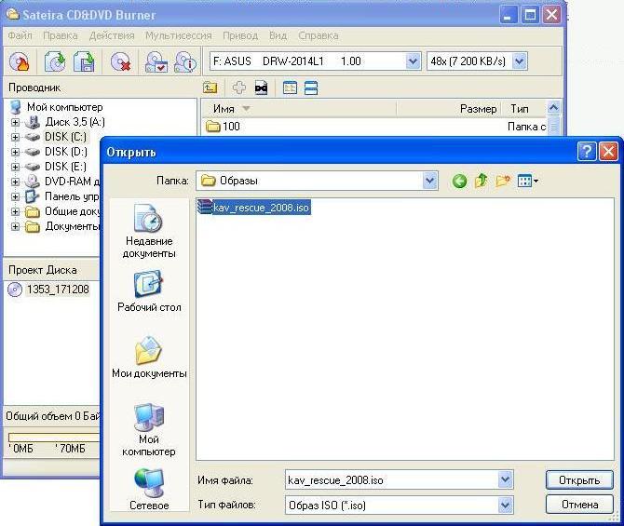
Task: Expand DISK (D:) tree node
Action: (15, 152)
